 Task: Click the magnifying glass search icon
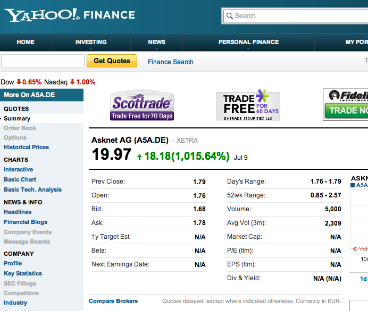click(x=229, y=16)
